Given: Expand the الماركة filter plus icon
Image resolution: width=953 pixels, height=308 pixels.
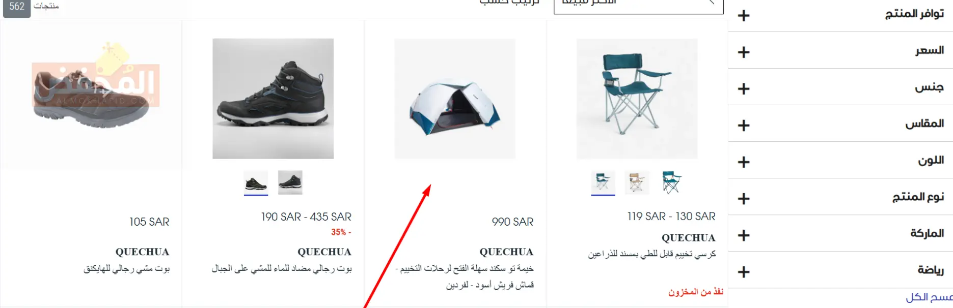Looking at the screenshot, I should 744,235.
